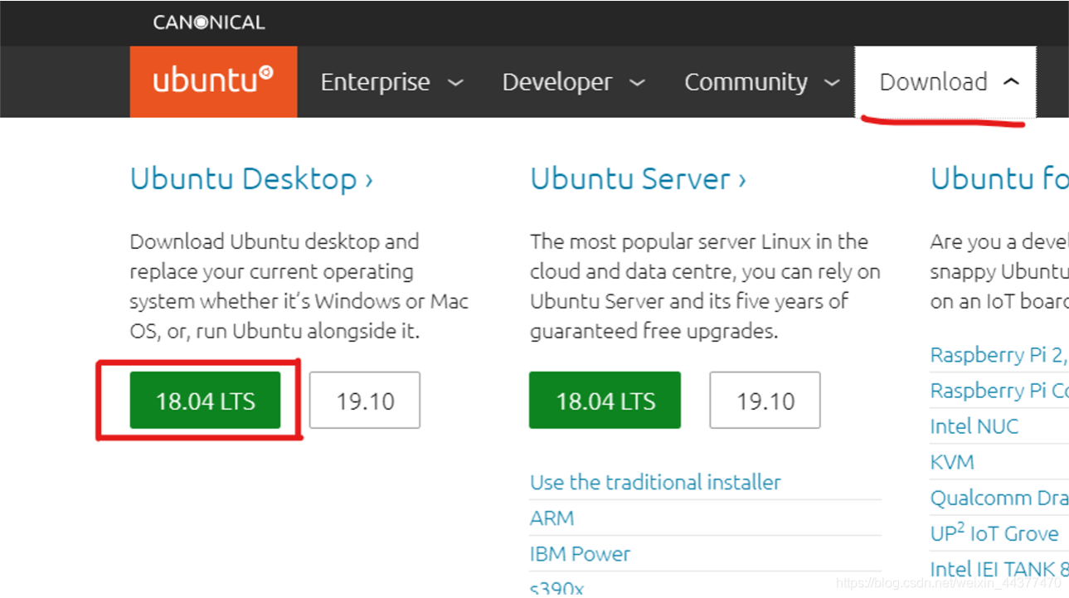Open the Intel NUC link
Screen dimensions: 1069x598
(x=974, y=426)
